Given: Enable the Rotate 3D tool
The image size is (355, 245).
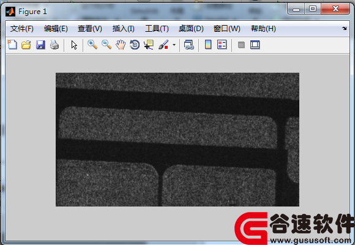Looking at the screenshot, I should (x=135, y=45).
